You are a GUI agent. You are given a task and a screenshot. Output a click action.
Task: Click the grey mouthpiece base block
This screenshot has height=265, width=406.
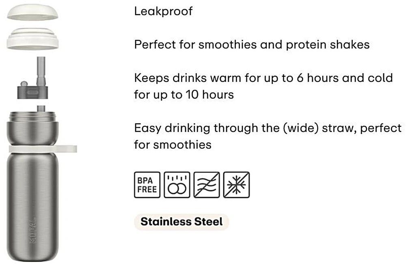click(x=33, y=92)
